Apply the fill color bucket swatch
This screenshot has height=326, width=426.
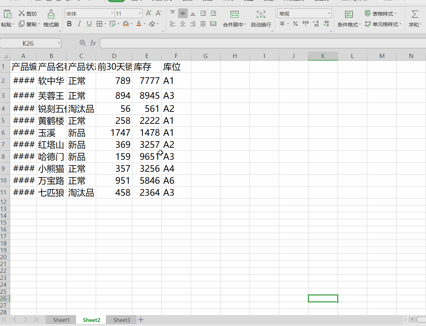[x=125, y=24]
